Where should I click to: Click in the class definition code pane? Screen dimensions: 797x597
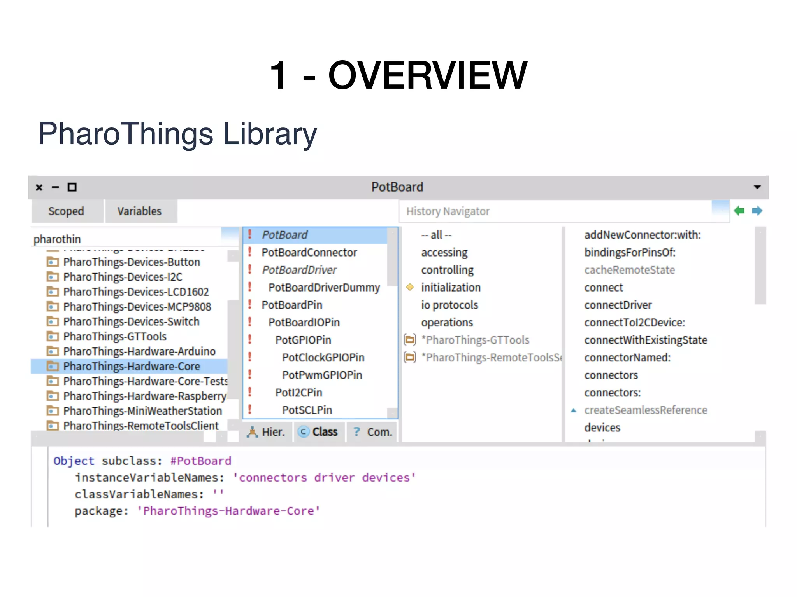point(407,487)
